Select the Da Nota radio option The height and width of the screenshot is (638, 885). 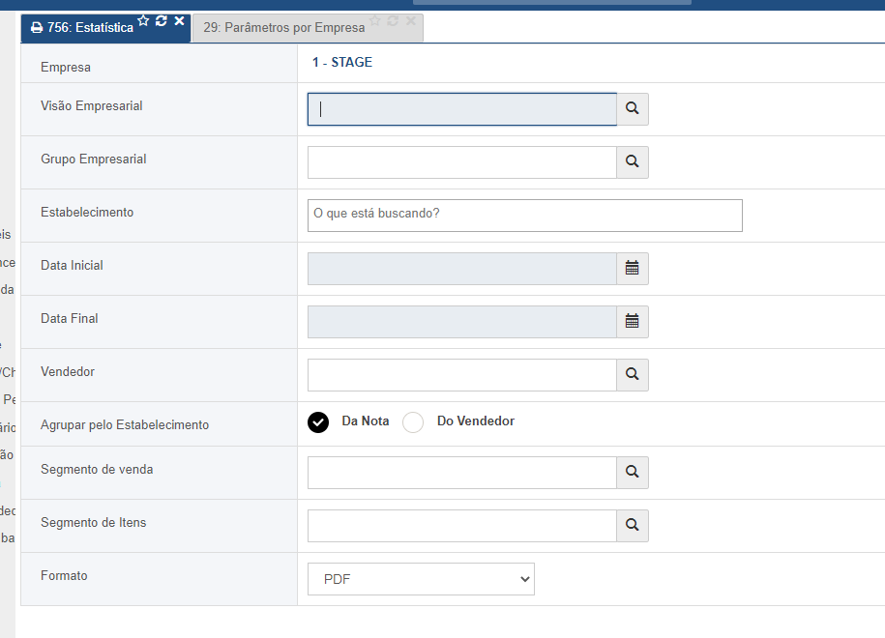coord(318,421)
